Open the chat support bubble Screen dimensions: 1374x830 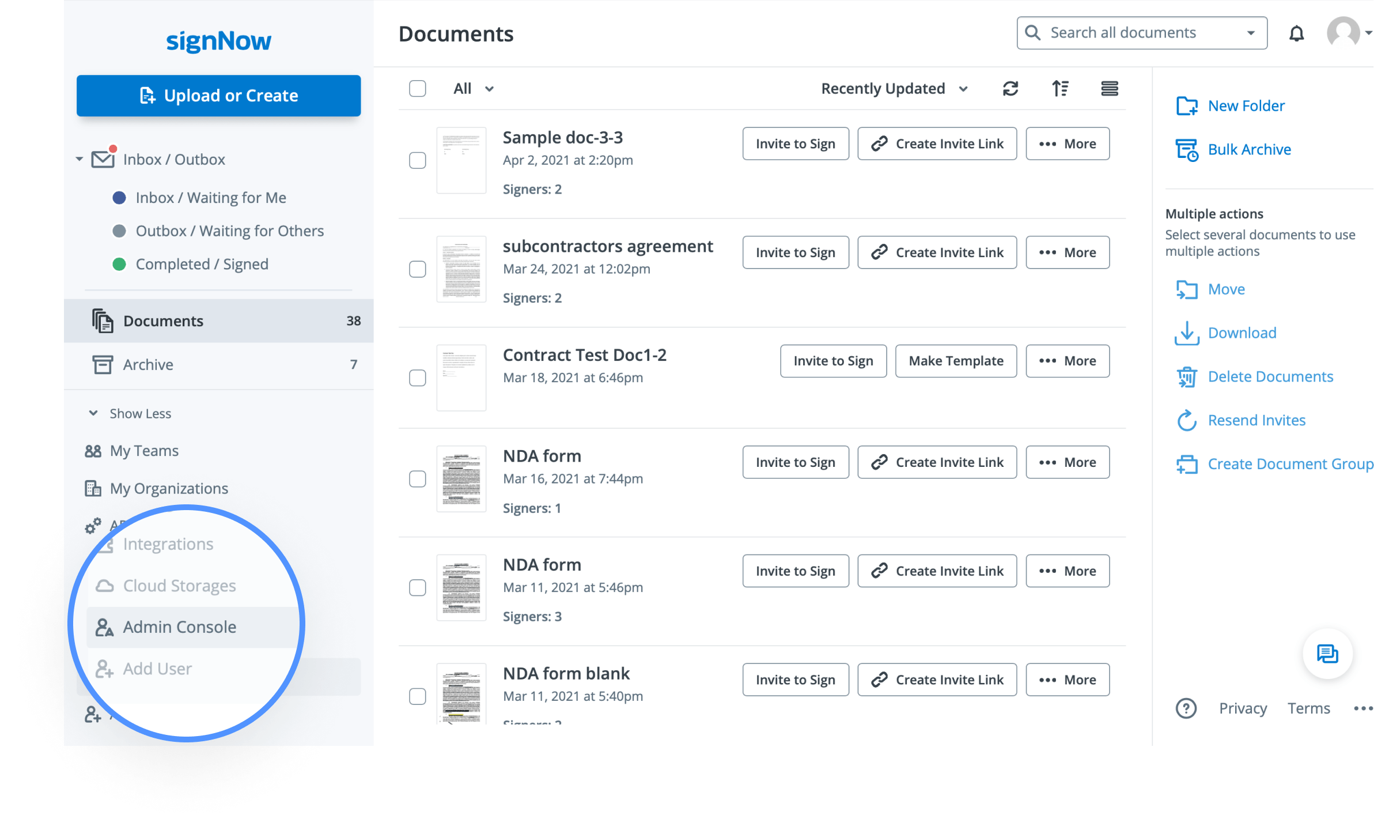(1327, 654)
